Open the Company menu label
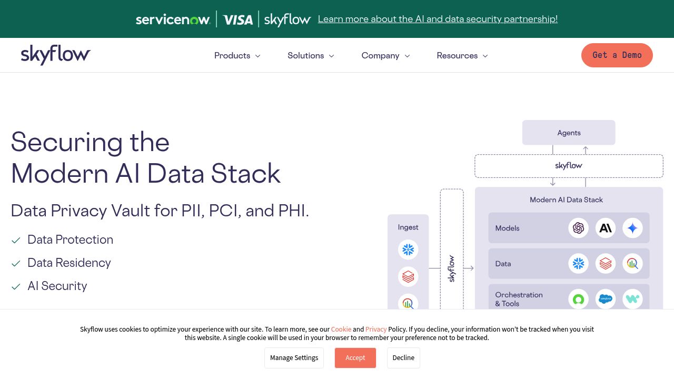Viewport: 674px width, 379px height. coord(381,56)
